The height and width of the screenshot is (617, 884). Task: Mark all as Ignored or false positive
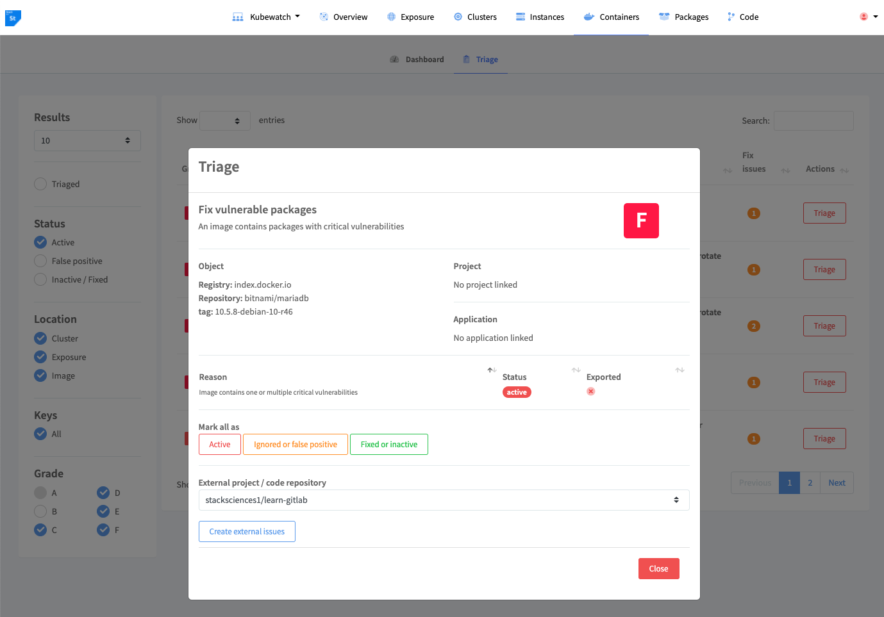pos(295,444)
